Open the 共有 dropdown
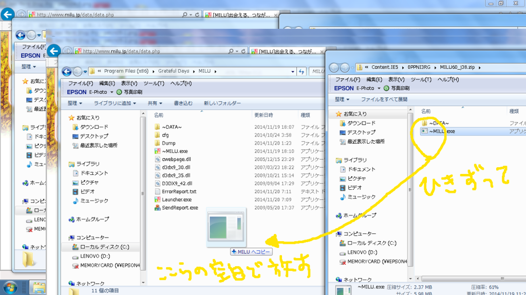Screen dimensions: 526x295 tap(155, 103)
